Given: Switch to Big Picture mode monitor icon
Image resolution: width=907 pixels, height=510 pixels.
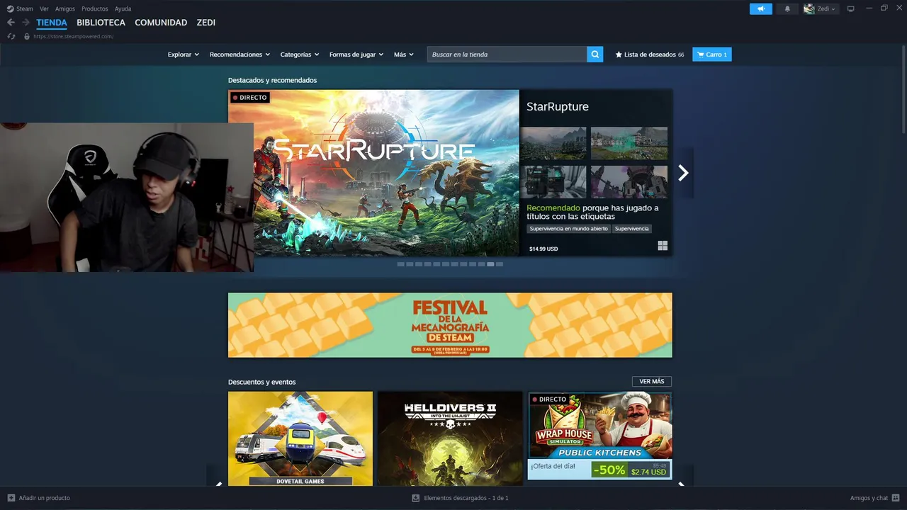Looking at the screenshot, I should tap(851, 8).
